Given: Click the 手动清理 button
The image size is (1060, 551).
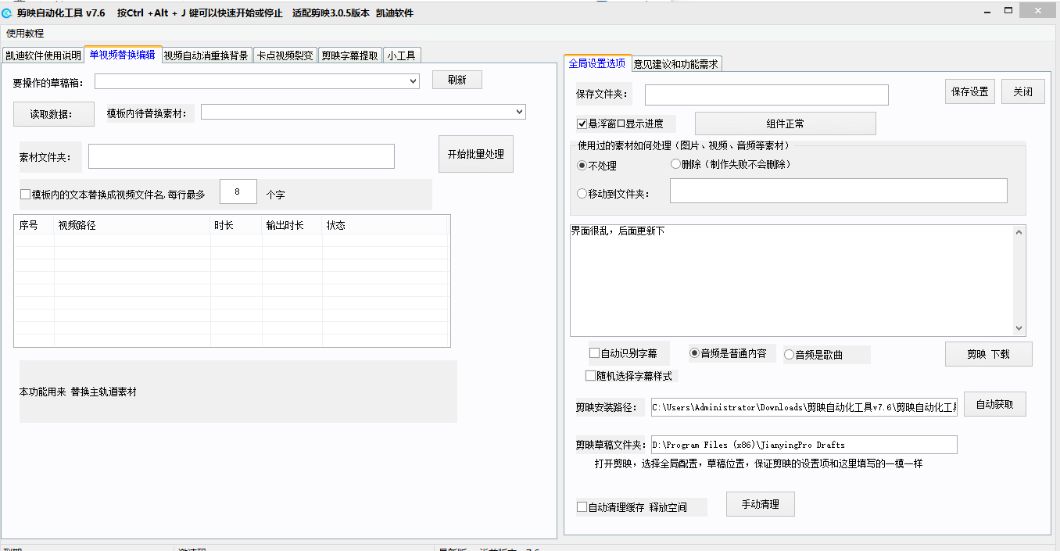Looking at the screenshot, I should tap(760, 504).
